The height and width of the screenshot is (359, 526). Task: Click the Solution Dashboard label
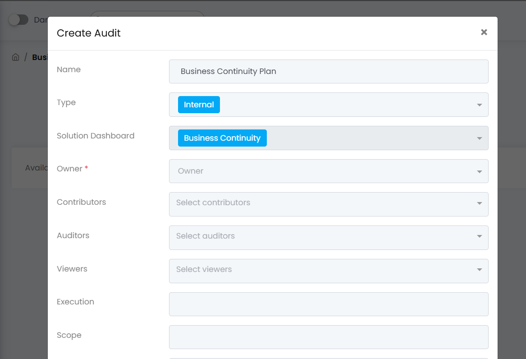pyautogui.click(x=96, y=136)
